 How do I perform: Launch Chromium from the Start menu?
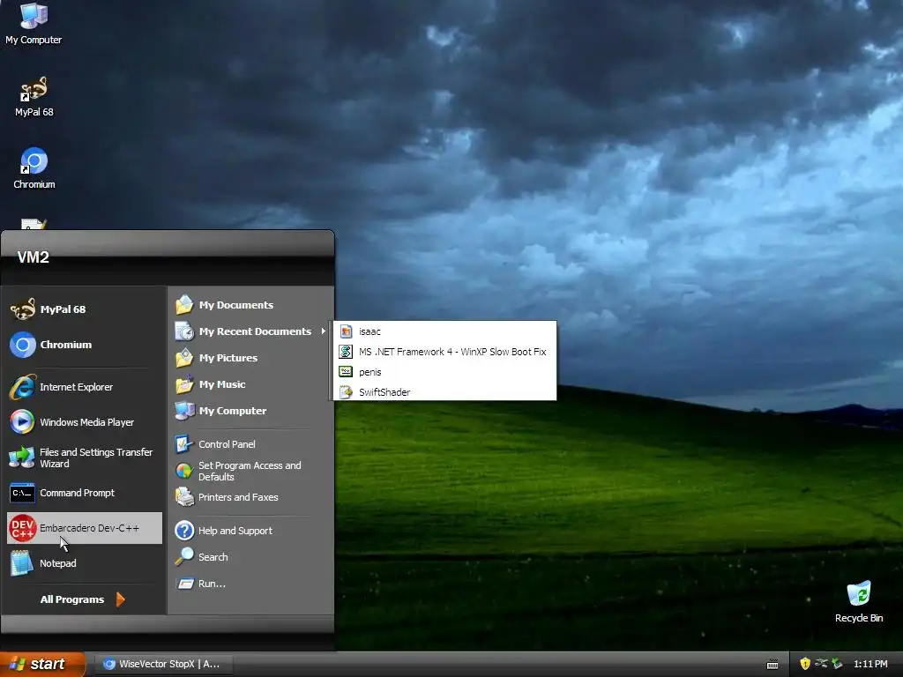tap(84, 345)
